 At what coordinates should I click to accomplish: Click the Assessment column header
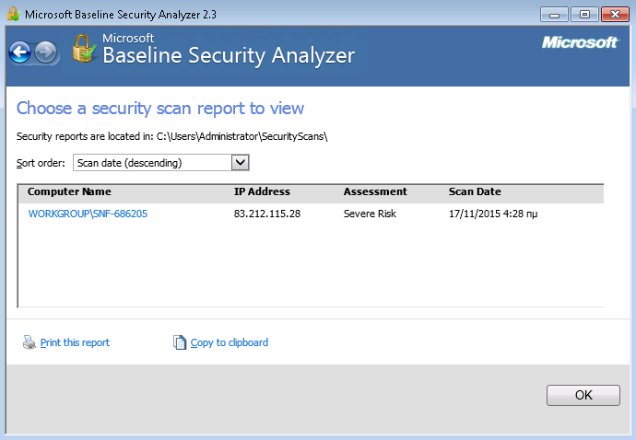point(375,191)
